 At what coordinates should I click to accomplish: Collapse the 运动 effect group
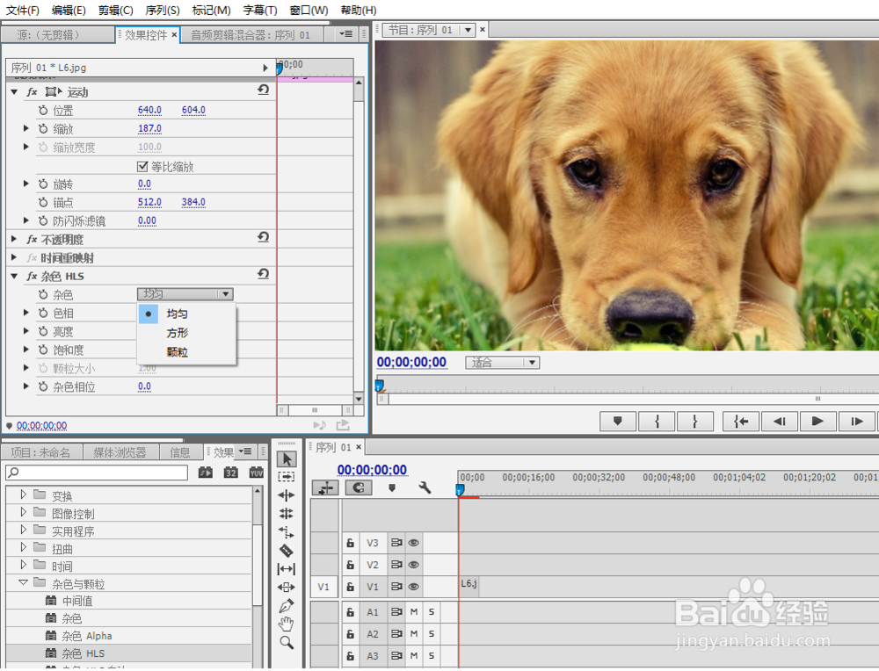click(15, 92)
